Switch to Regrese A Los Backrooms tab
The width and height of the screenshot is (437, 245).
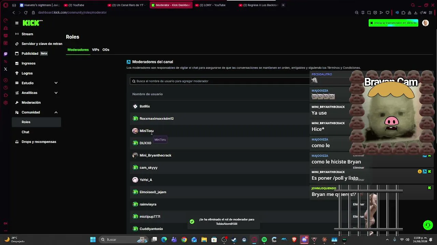(x=258, y=5)
